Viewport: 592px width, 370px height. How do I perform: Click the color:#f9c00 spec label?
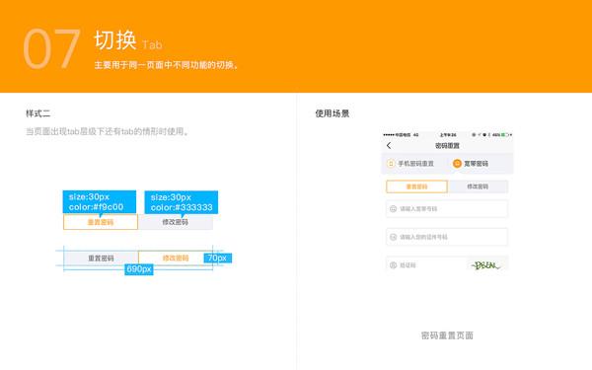(x=100, y=202)
